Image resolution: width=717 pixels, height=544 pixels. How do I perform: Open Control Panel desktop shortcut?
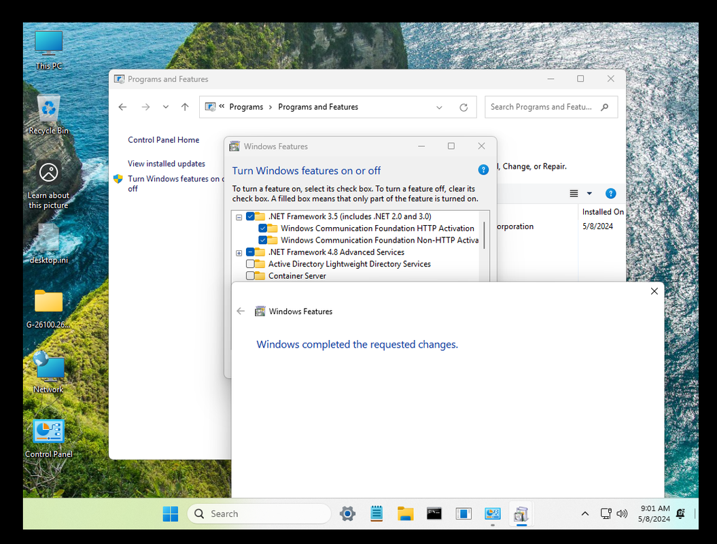pyautogui.click(x=48, y=439)
